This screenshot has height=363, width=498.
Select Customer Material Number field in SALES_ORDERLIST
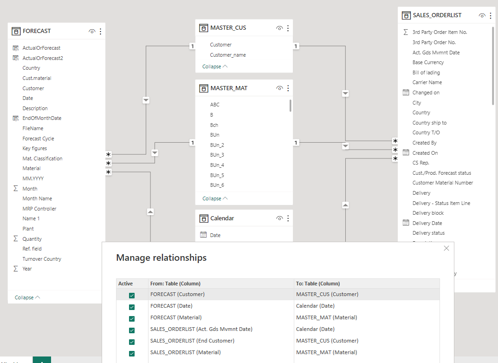pos(442,183)
